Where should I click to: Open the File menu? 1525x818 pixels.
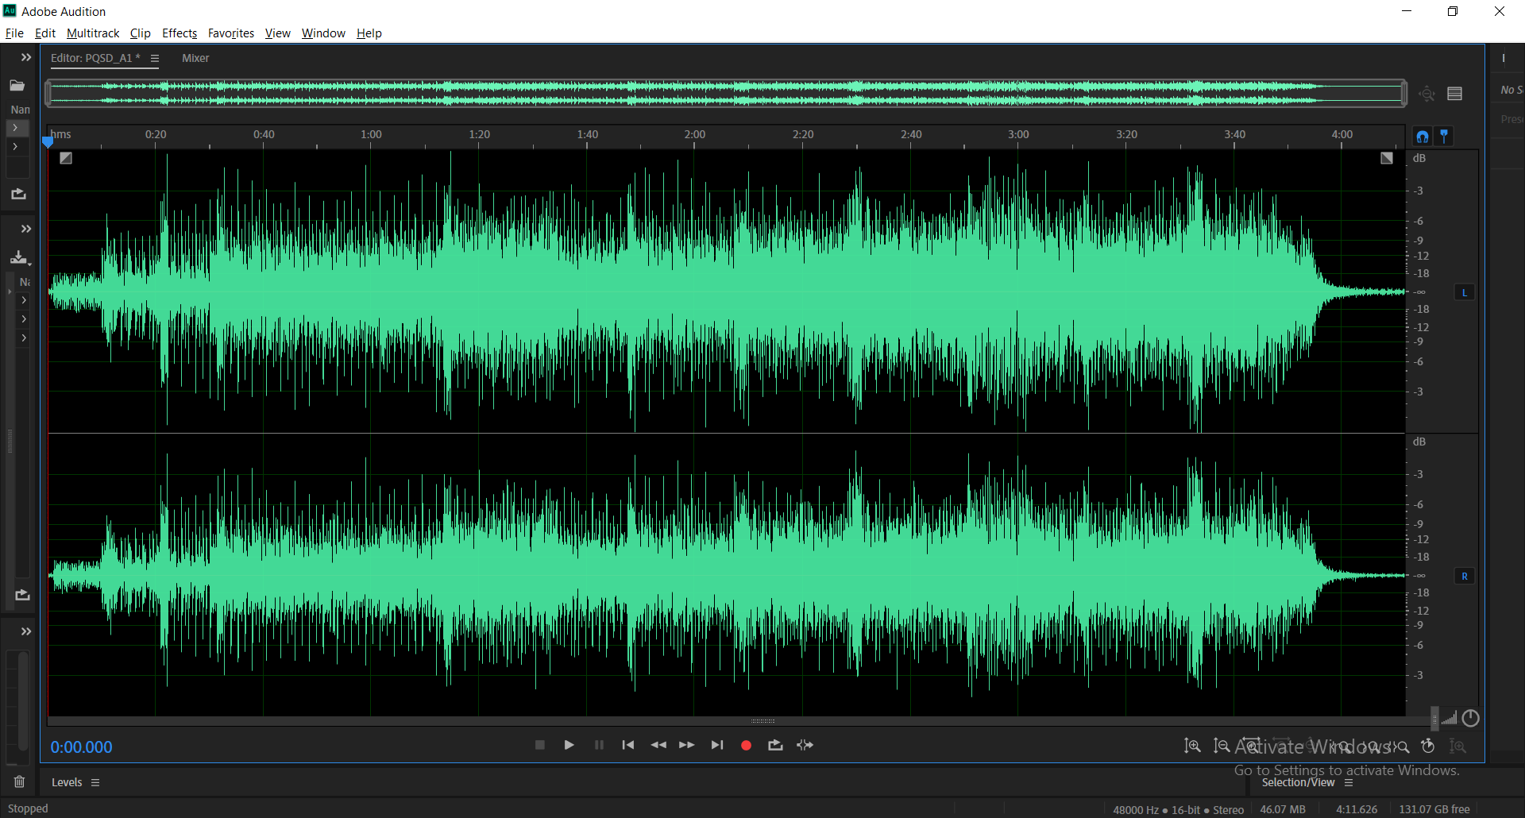click(x=14, y=33)
